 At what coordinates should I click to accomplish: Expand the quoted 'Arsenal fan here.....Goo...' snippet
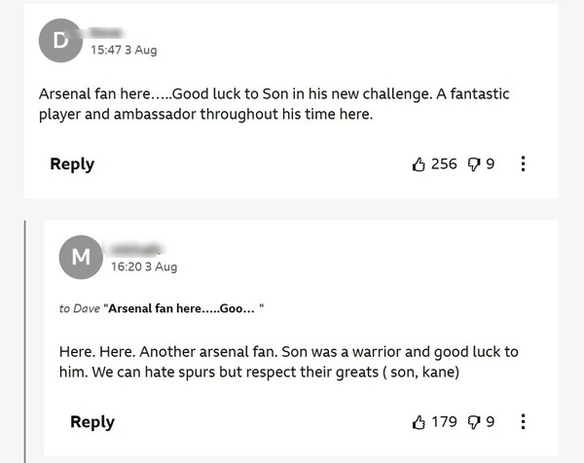(184, 308)
